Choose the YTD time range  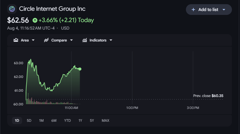pos(68,121)
